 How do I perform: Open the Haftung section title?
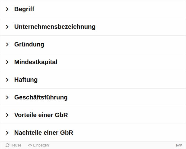click(x=26, y=80)
